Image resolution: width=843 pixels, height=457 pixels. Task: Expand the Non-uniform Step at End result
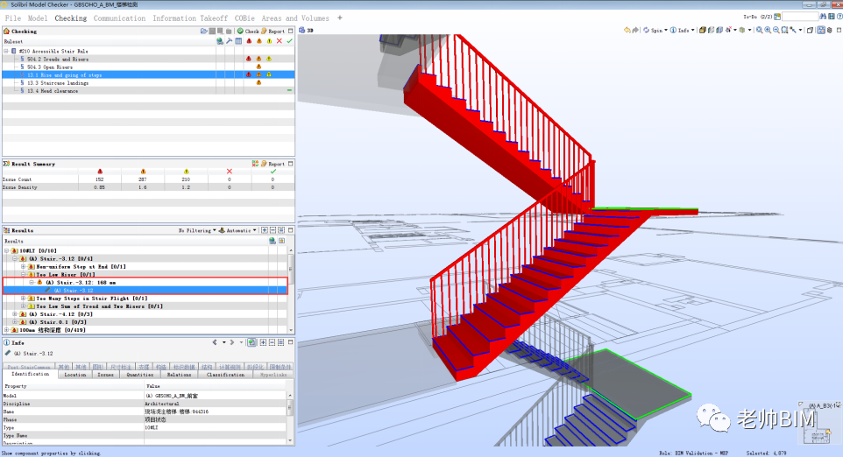point(23,266)
